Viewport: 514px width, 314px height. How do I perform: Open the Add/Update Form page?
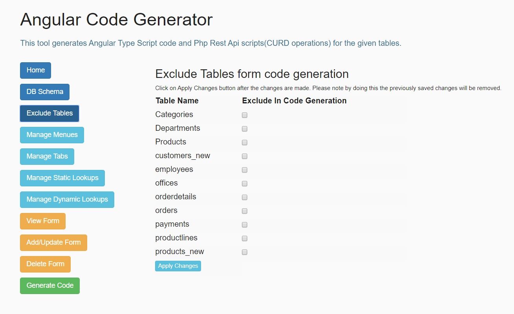53,242
